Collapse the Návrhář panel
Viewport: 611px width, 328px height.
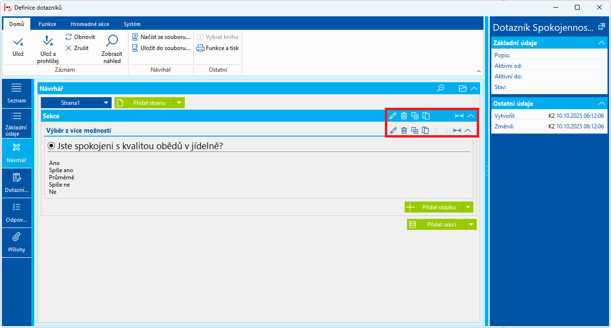pos(474,88)
